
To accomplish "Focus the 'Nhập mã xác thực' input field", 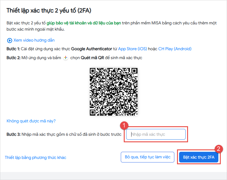I will [156, 134].
